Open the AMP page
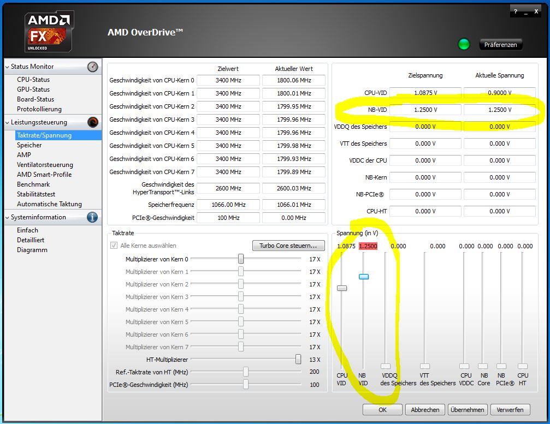The height and width of the screenshot is (424, 550). coord(24,155)
